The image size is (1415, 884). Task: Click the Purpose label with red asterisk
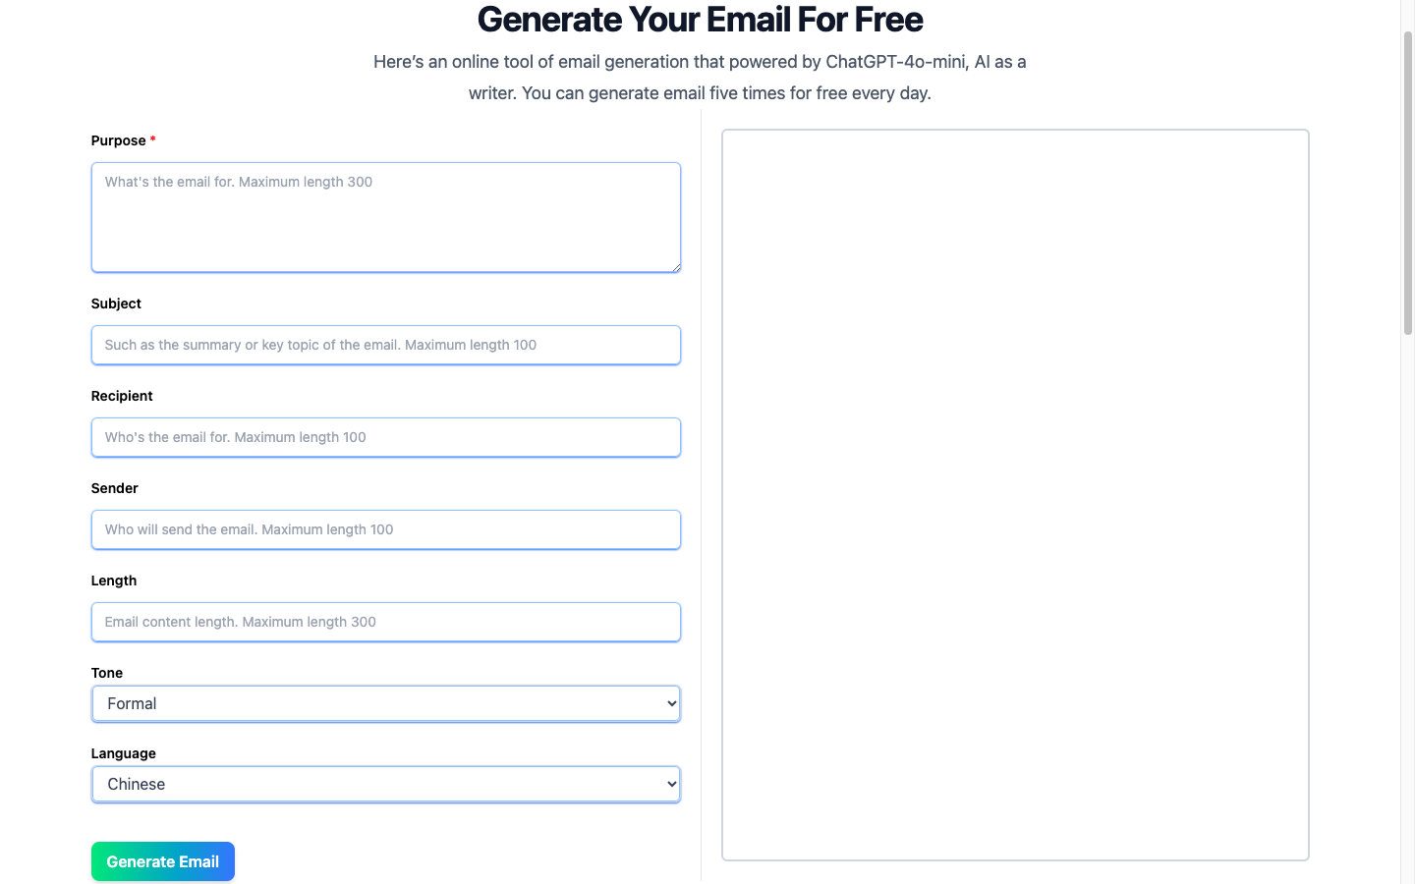(122, 140)
